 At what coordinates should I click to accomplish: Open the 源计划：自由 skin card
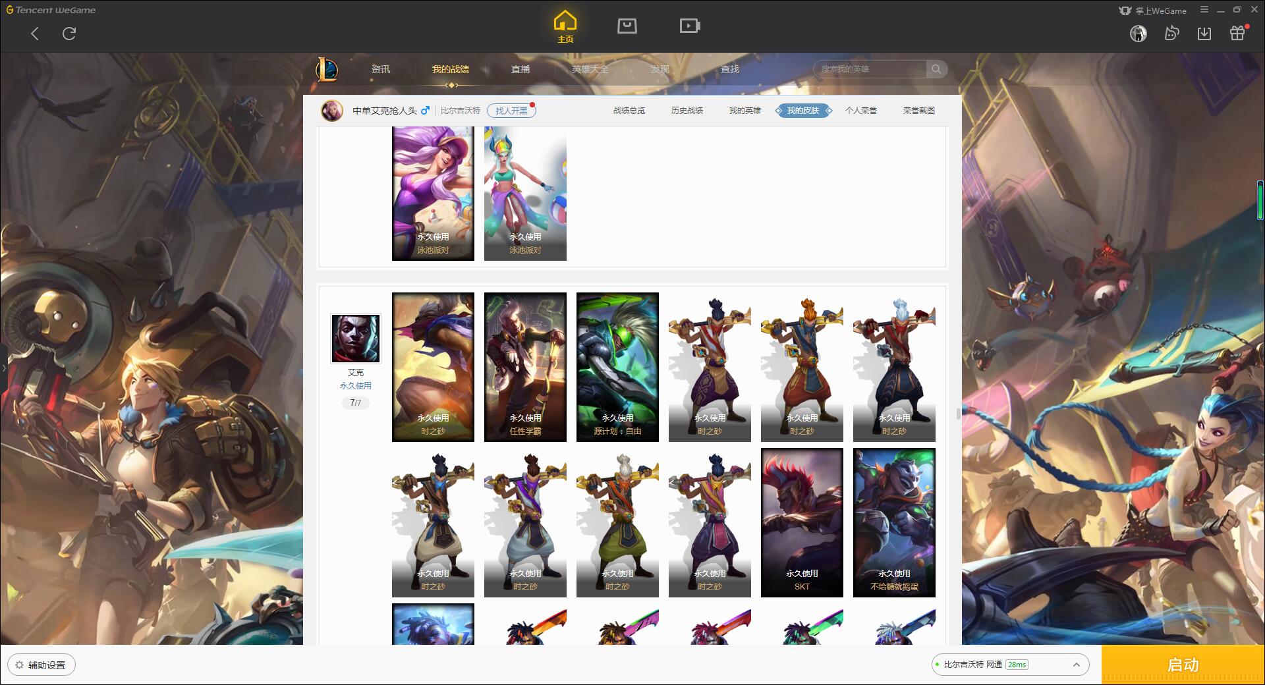pos(617,368)
